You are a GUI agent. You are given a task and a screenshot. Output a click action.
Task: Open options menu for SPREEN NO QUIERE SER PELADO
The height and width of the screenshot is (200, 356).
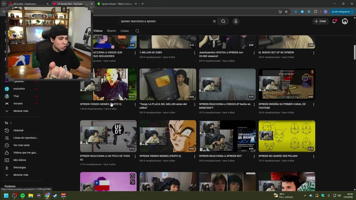pyautogui.click(x=314, y=156)
